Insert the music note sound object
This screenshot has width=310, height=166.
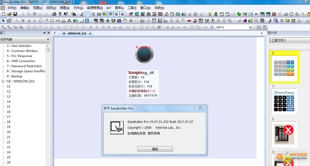[x=270, y=21]
